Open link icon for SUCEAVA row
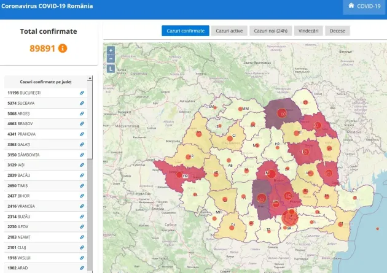387x273 pixels. pyautogui.click(x=82, y=103)
